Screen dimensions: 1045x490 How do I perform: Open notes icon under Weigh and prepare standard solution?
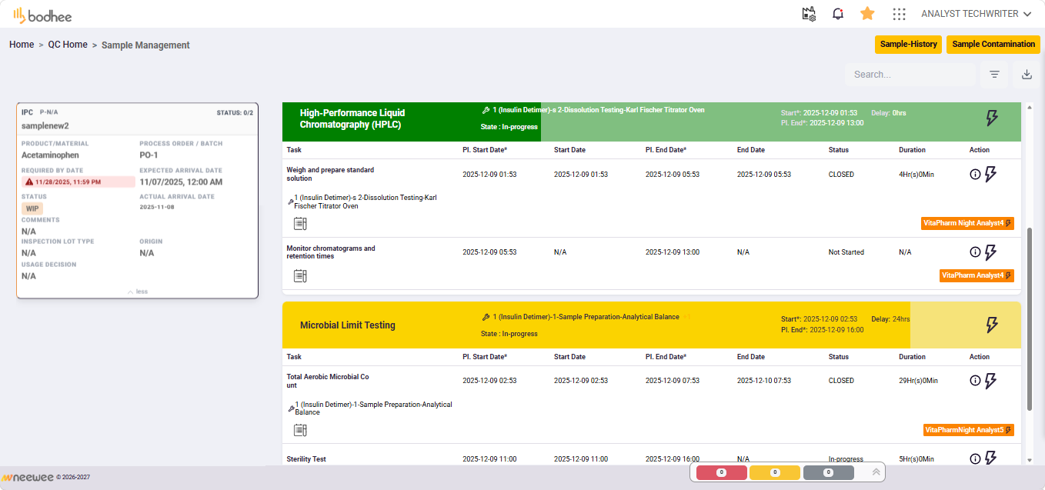click(300, 224)
